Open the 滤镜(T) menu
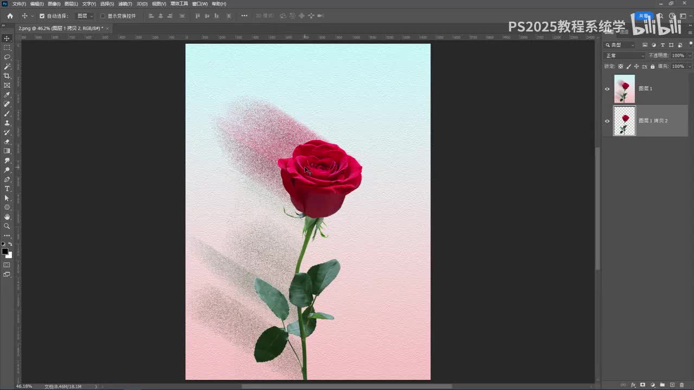This screenshot has height=390, width=694. [125, 4]
